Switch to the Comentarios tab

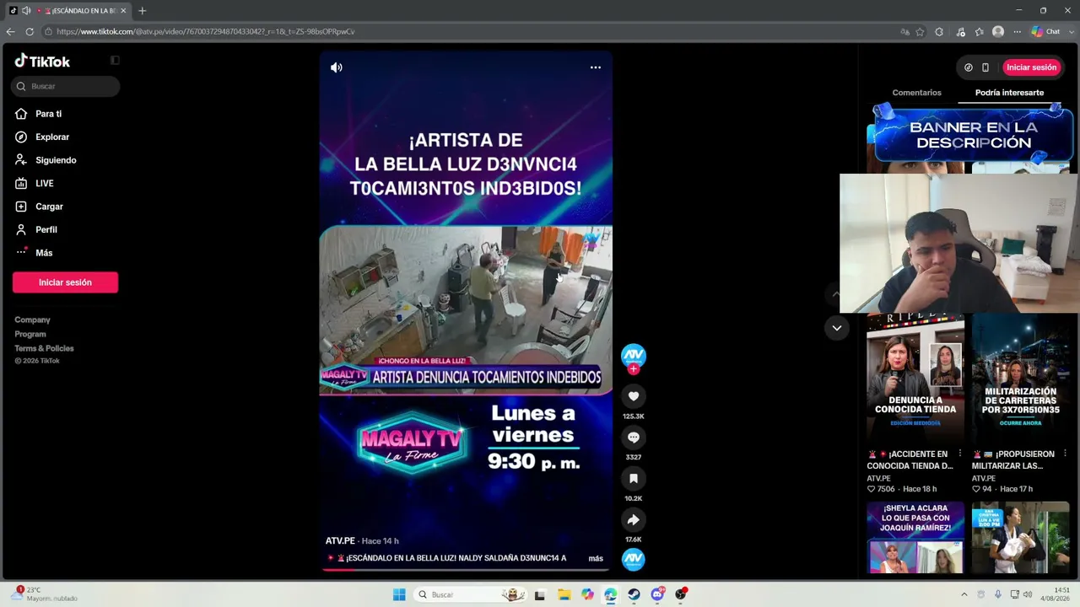click(916, 93)
